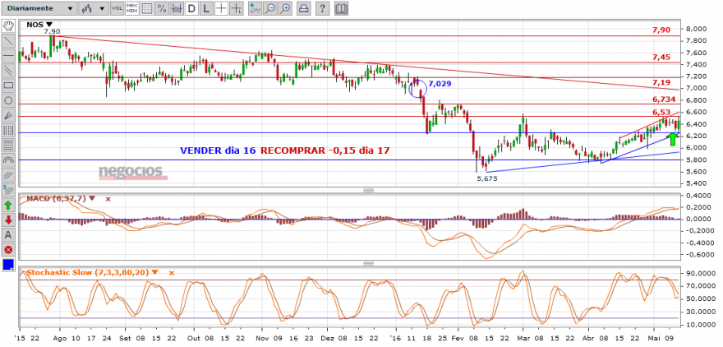Select the S speed lines tool
Screen dimensions: 723x347
8,191
